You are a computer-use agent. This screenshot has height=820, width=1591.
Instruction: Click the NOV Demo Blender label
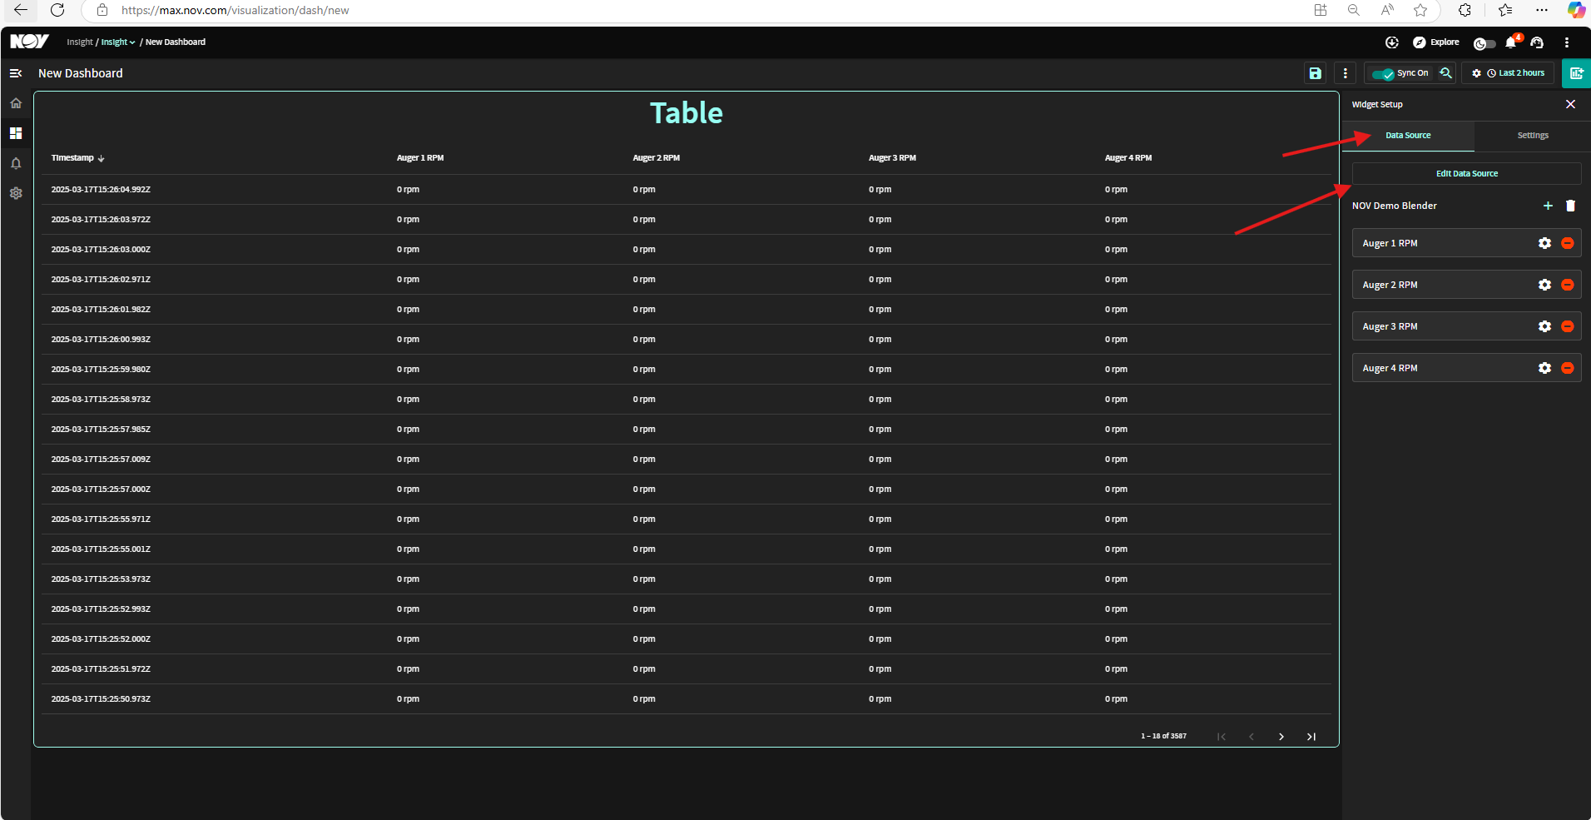point(1395,206)
